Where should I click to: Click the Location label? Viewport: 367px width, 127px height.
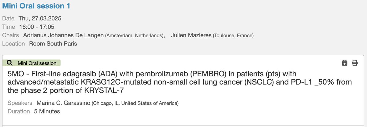(x=13, y=44)
